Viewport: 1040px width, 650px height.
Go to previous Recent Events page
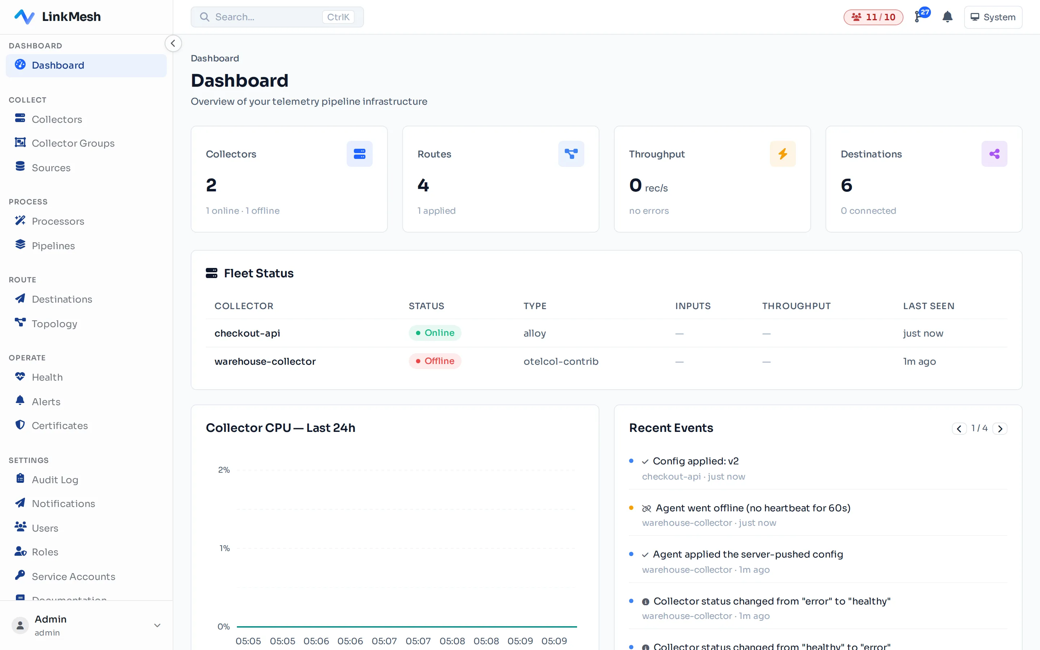coord(959,429)
